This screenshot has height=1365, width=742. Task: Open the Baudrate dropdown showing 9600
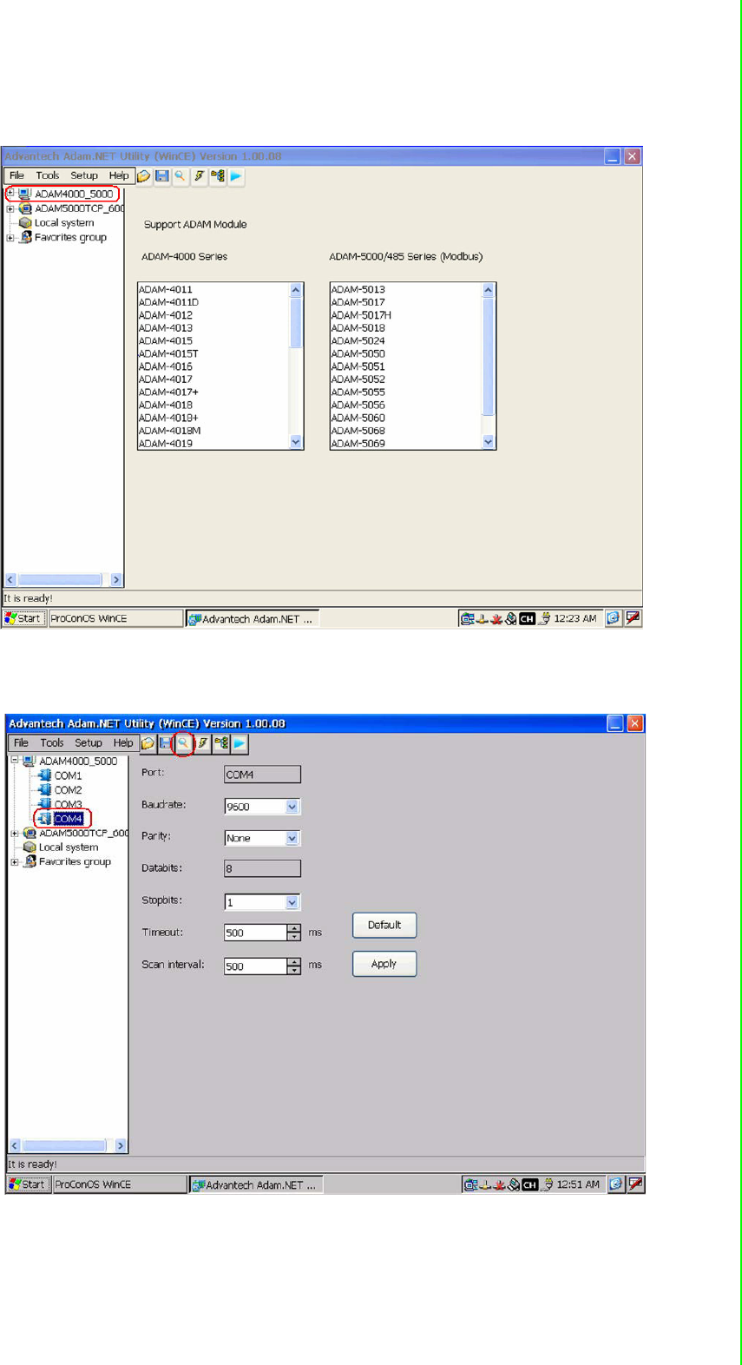[x=292, y=807]
